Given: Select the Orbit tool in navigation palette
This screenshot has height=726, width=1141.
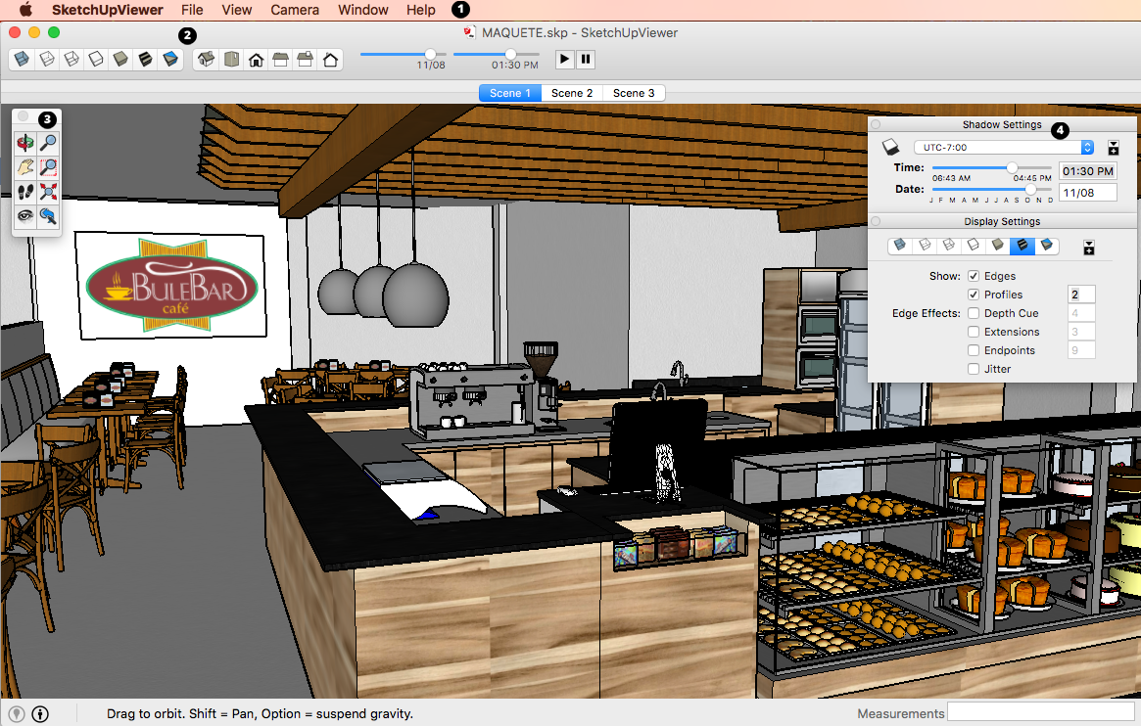Looking at the screenshot, I should coord(24,142).
